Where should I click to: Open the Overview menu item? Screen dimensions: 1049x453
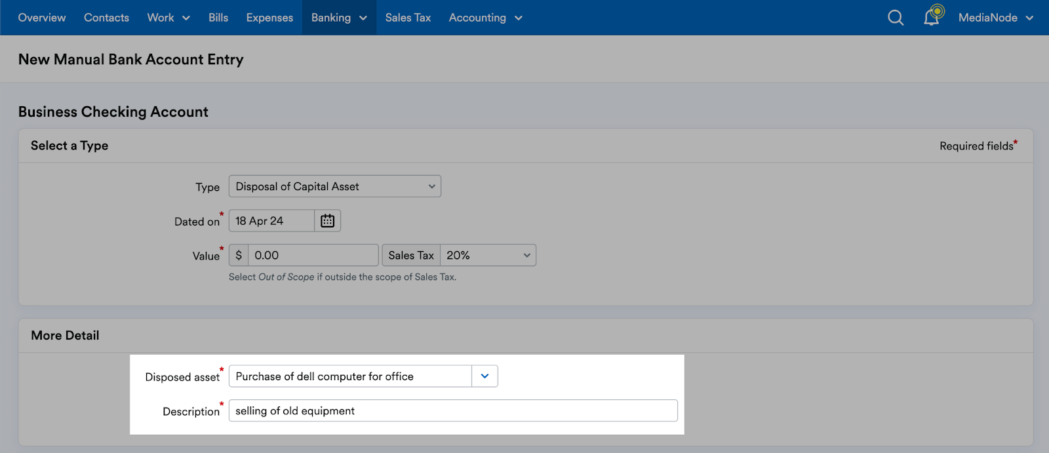[42, 18]
